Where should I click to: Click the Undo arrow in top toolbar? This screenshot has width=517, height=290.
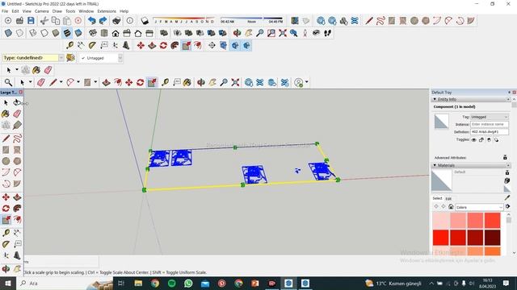[91, 21]
